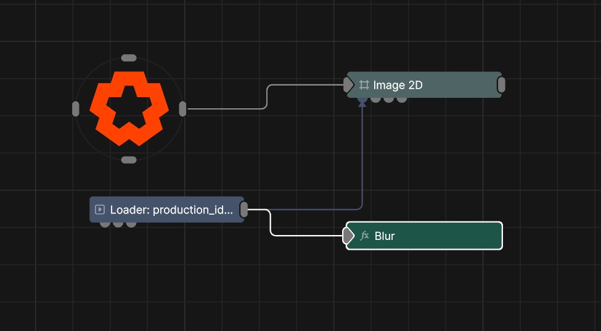The height and width of the screenshot is (331, 601).
Task: Click the frame icon on Image 2D node
Action: (x=364, y=85)
